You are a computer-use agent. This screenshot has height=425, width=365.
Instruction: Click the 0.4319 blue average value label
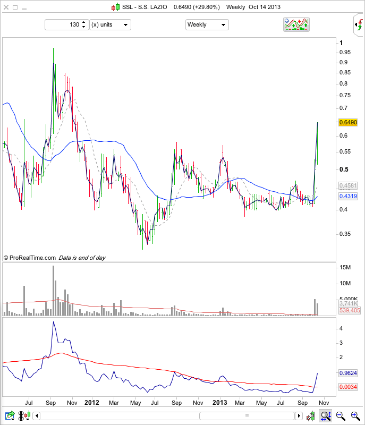click(348, 196)
